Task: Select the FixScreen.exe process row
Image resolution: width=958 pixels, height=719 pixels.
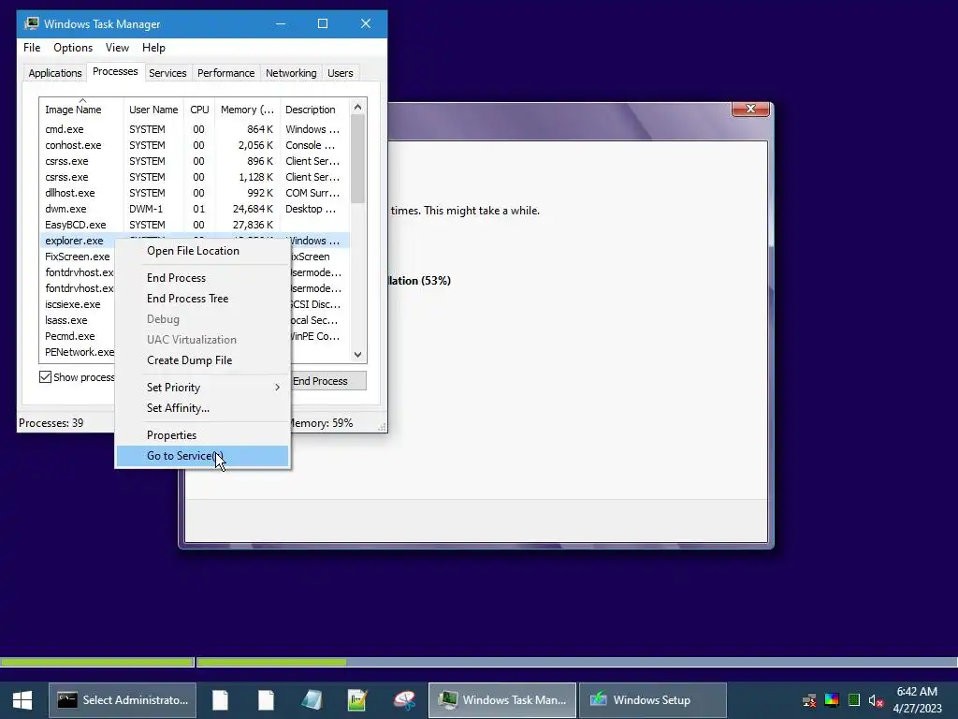Action: 78,257
